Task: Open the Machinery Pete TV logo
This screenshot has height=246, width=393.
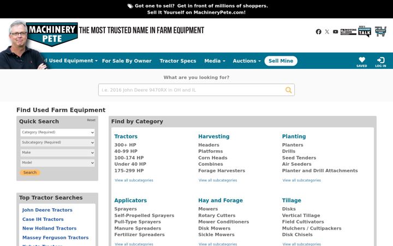Action: (380, 31)
